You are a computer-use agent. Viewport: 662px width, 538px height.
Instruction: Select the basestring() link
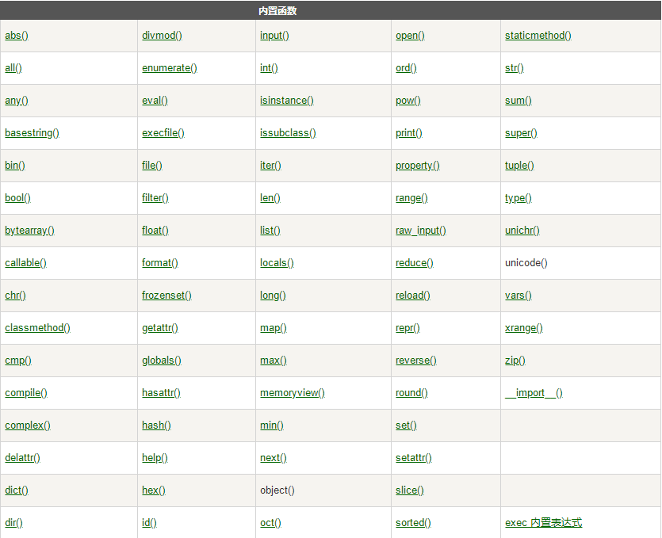coord(32,133)
